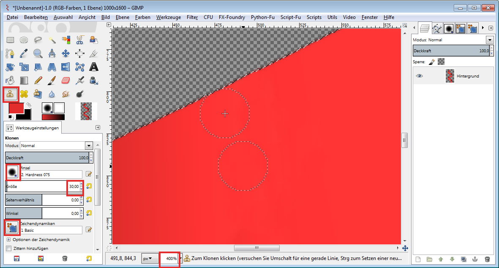Open the Datei menu
499x268 pixels.
click(12, 17)
